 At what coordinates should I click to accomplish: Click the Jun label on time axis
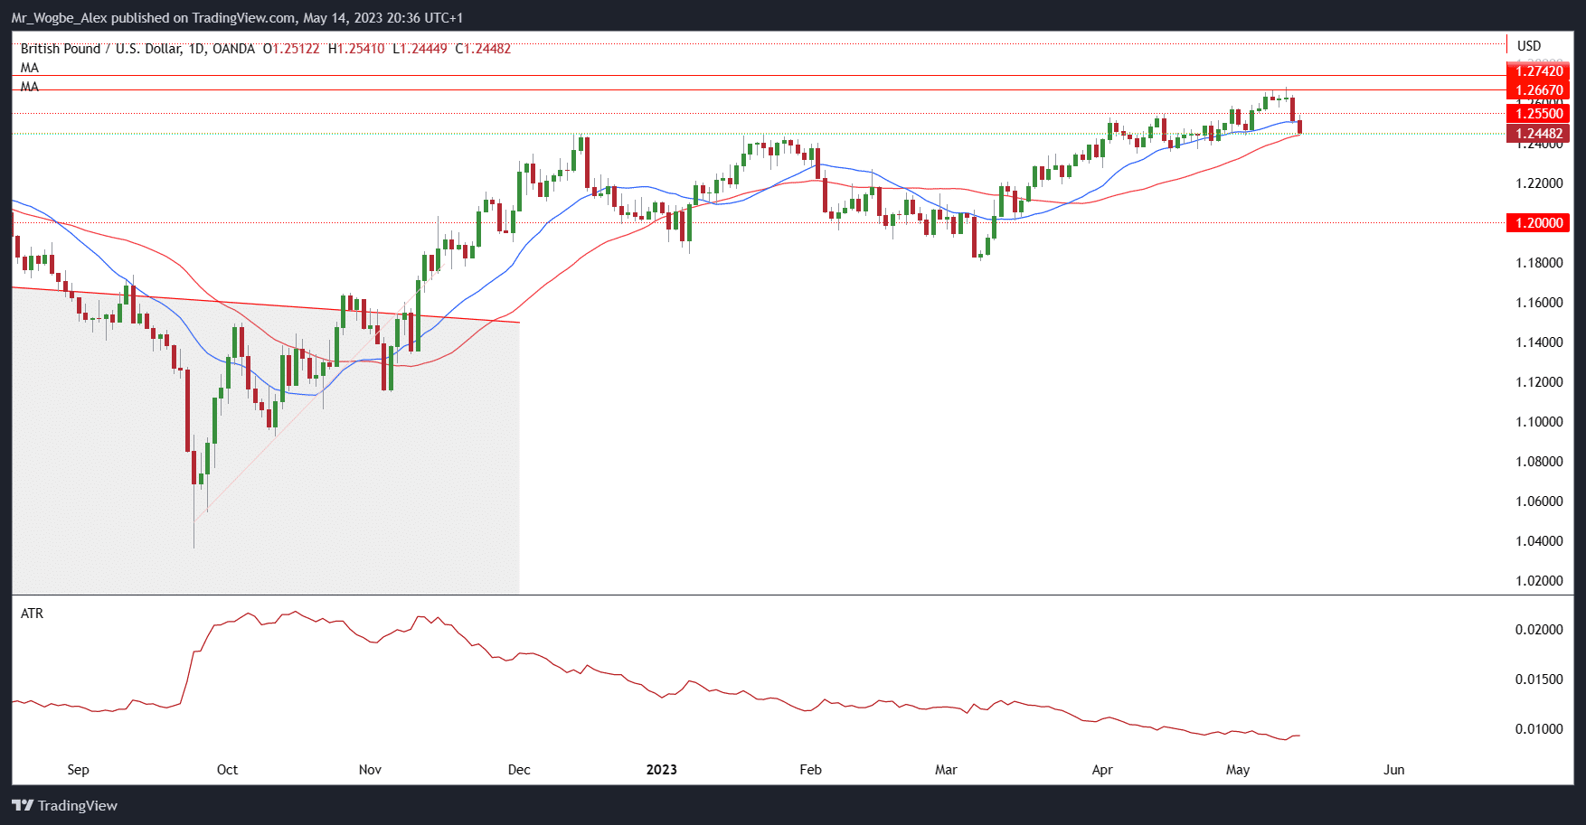[x=1394, y=770]
